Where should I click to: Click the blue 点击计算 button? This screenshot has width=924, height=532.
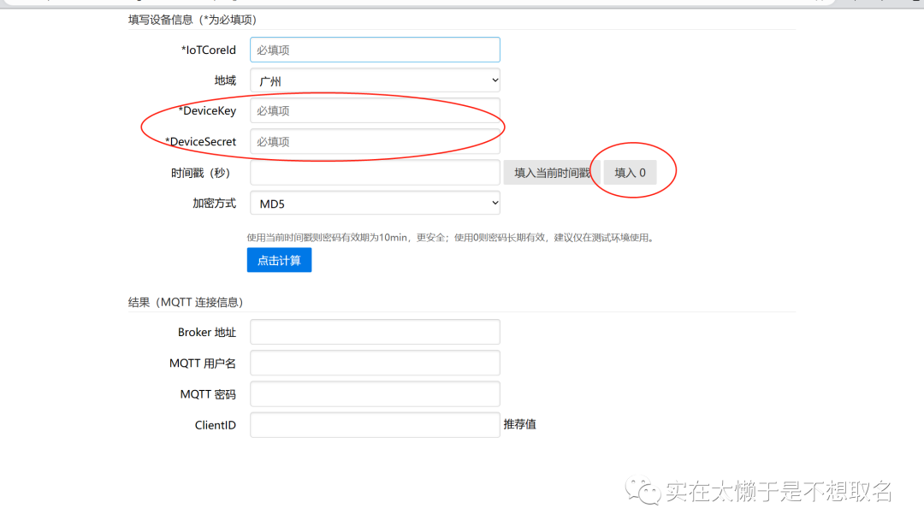pos(279,260)
